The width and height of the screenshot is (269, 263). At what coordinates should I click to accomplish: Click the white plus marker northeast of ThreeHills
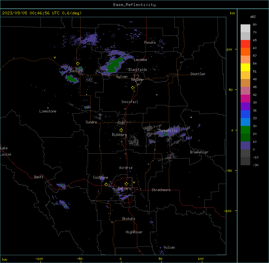tap(191, 117)
